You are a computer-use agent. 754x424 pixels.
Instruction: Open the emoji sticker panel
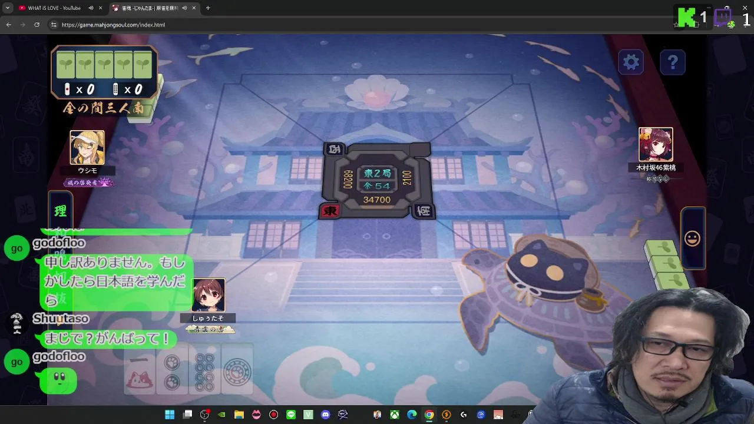point(692,238)
